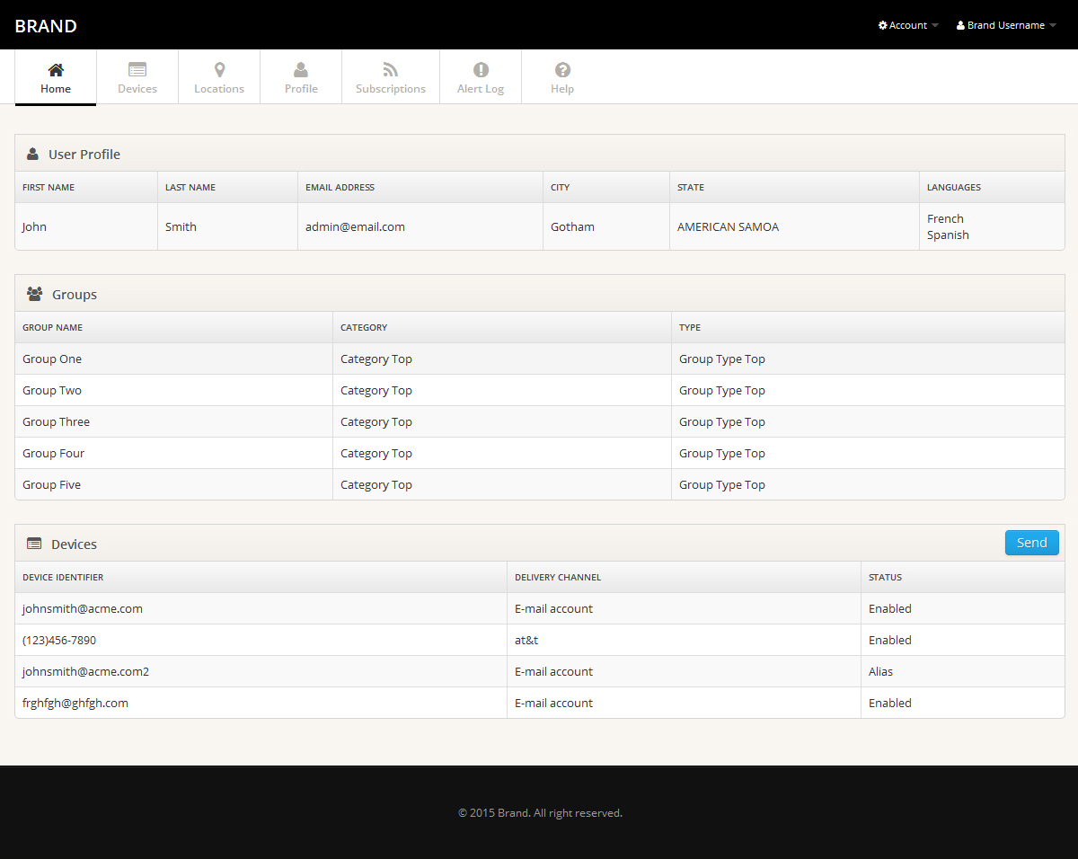The width and height of the screenshot is (1078, 859).
Task: Click the Send button
Action: (1032, 543)
